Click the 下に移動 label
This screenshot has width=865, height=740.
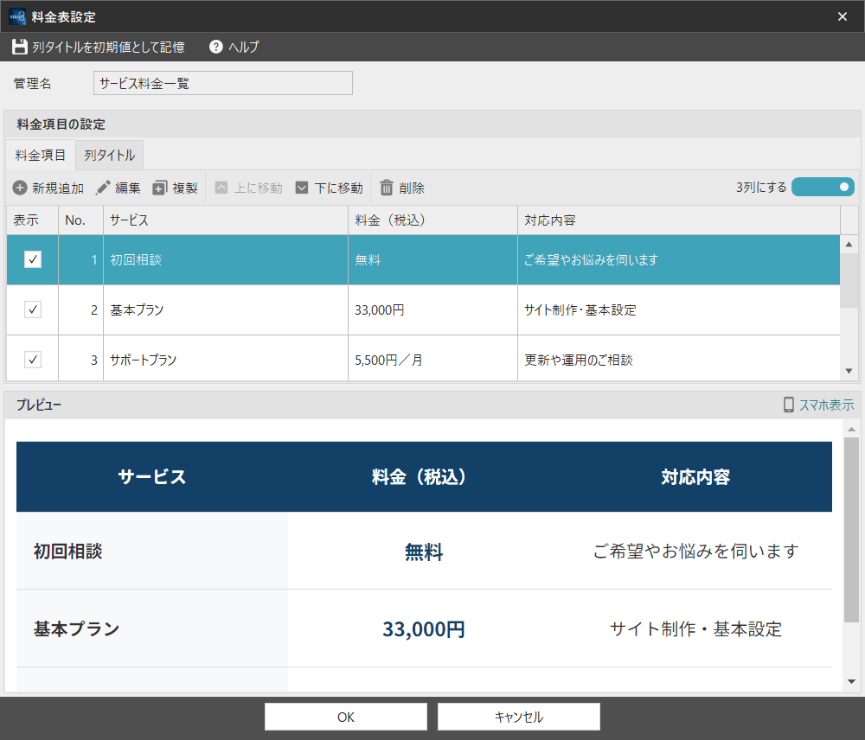(x=339, y=188)
